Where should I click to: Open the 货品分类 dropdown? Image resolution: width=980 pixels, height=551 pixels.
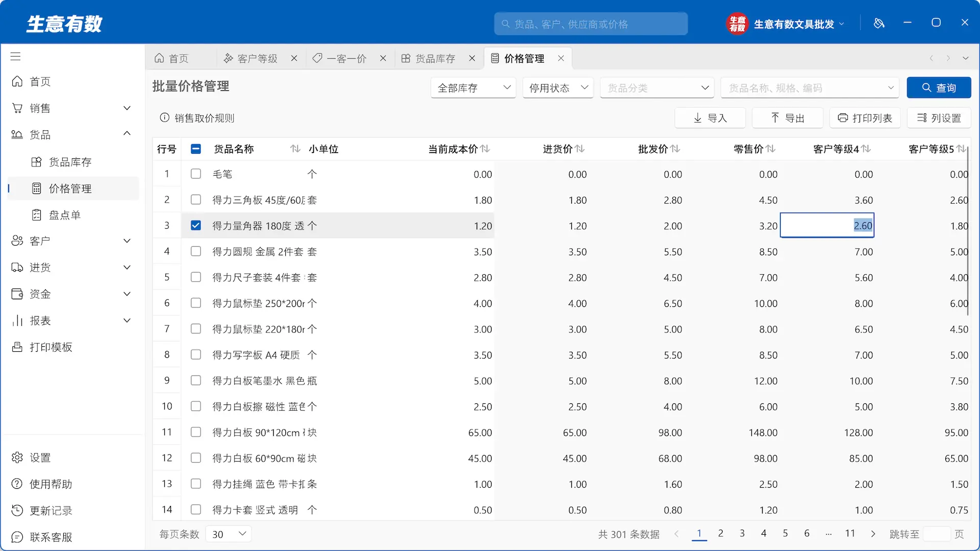(656, 88)
